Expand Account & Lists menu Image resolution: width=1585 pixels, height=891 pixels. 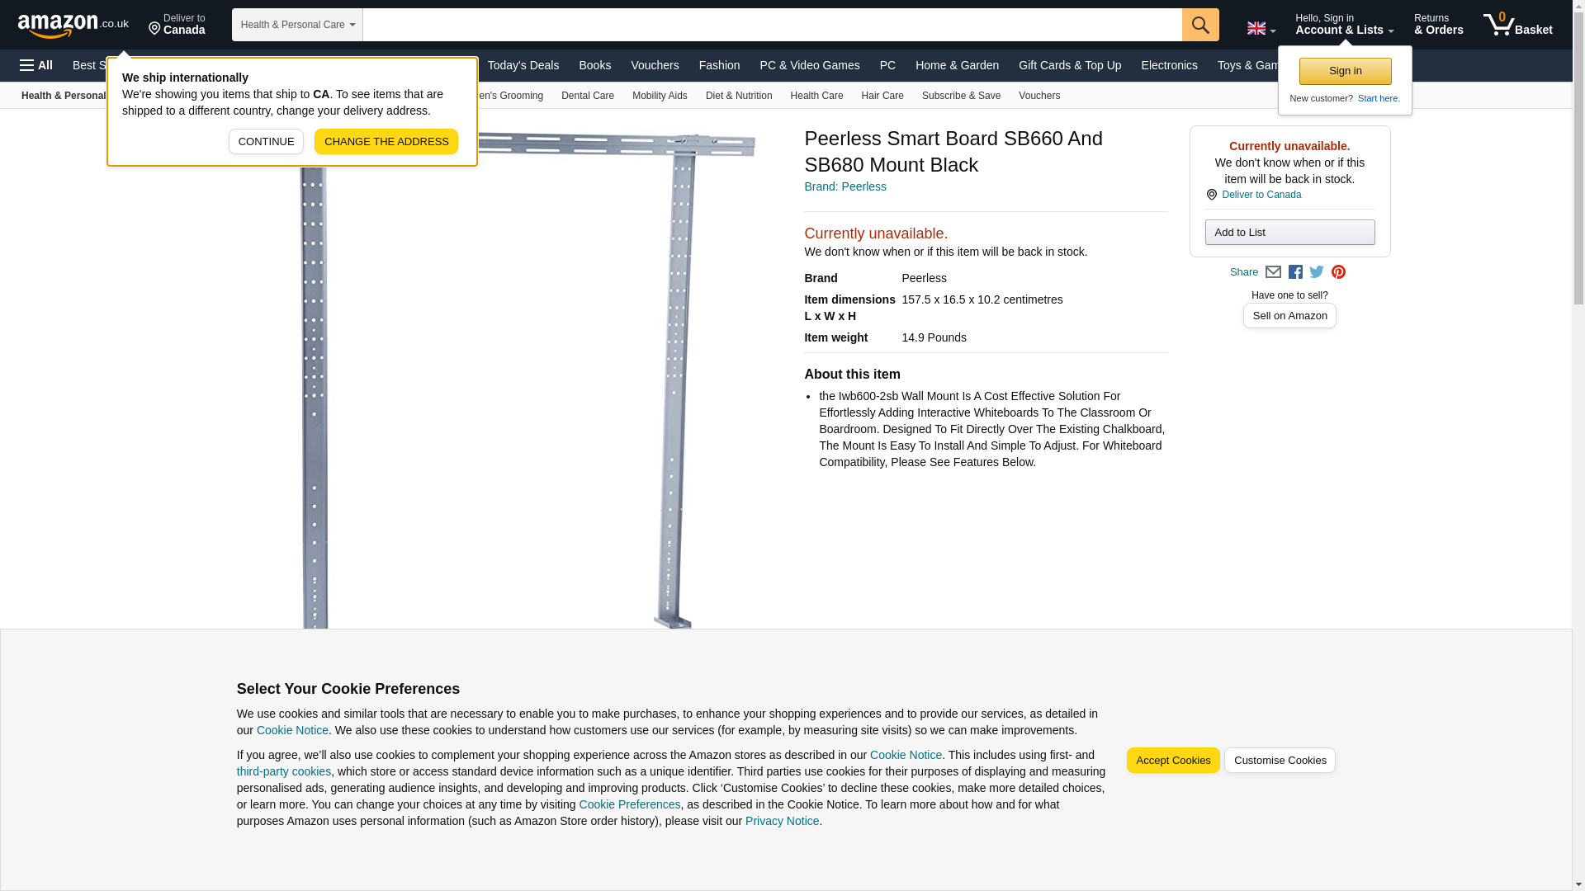tap(1344, 25)
